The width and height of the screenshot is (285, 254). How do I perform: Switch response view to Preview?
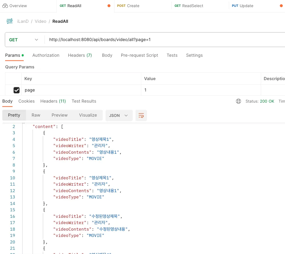tap(60, 115)
